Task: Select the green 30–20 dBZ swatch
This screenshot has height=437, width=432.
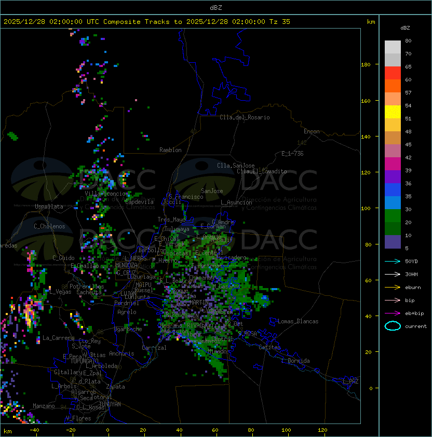Action: (x=393, y=216)
